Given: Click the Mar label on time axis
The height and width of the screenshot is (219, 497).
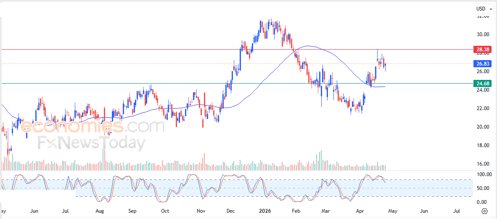Looking at the screenshot, I should click(325, 211).
